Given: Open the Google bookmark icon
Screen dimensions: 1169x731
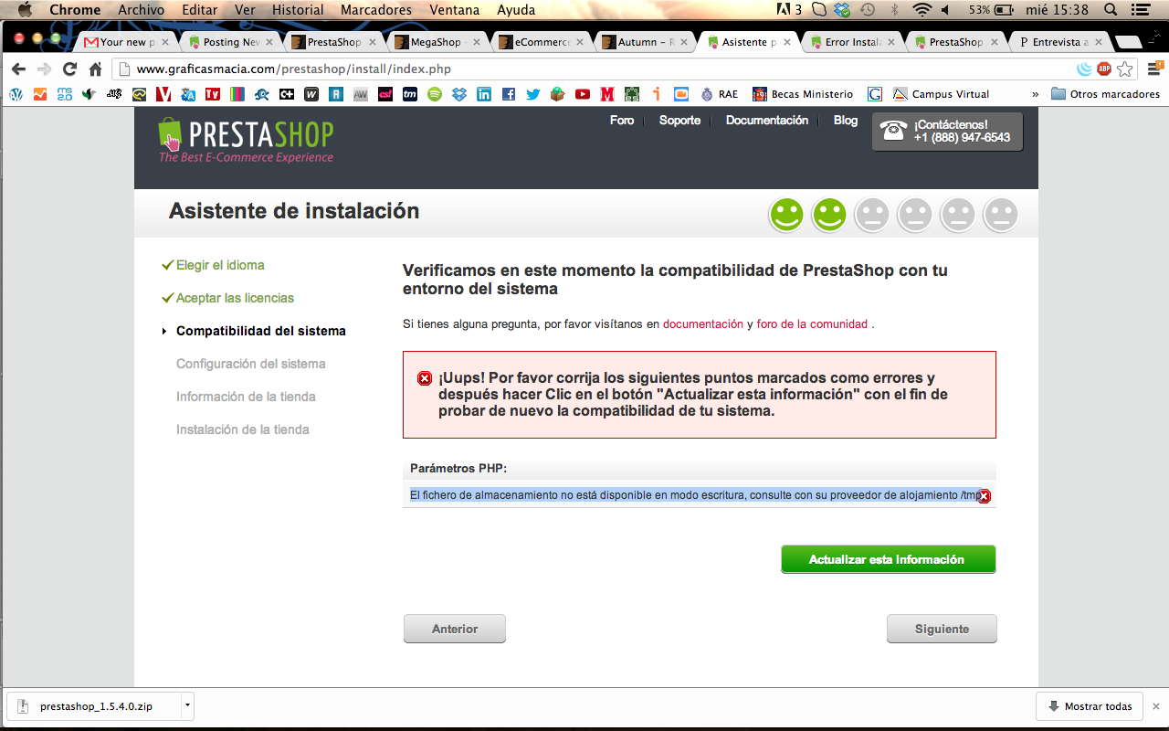Looking at the screenshot, I should tap(875, 94).
